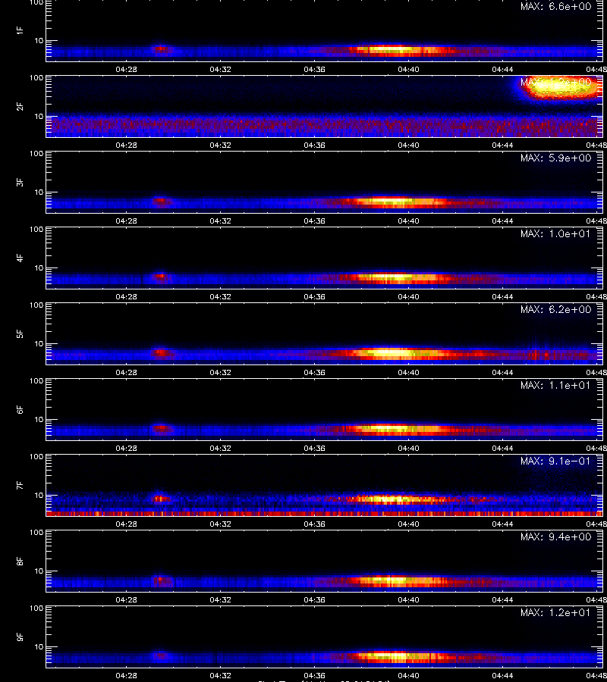
Task: Select the 'MAX: 1.0e+01' readout
Action: tap(555, 233)
